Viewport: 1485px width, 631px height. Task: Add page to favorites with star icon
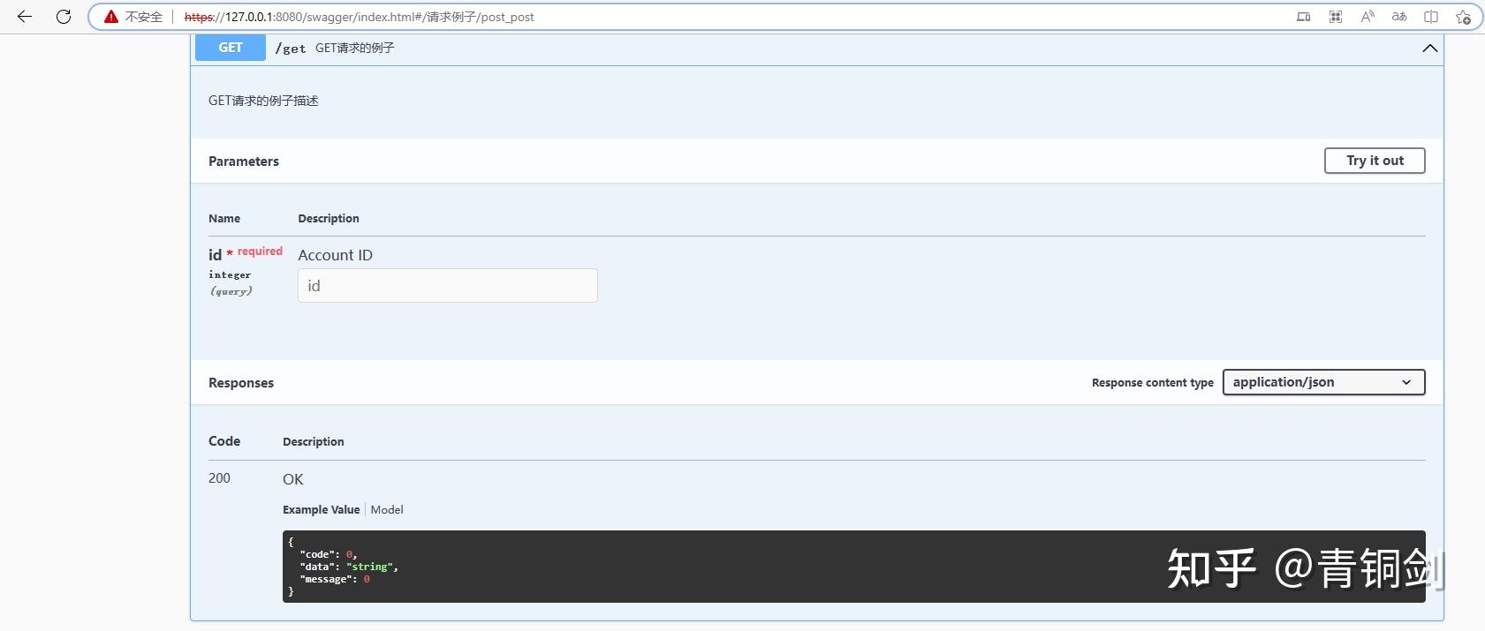1463,17
